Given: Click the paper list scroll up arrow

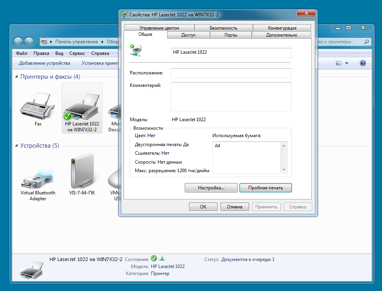Looking at the screenshot, I should pos(284,146).
